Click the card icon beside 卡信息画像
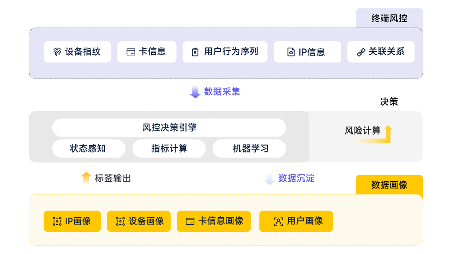 point(190,221)
